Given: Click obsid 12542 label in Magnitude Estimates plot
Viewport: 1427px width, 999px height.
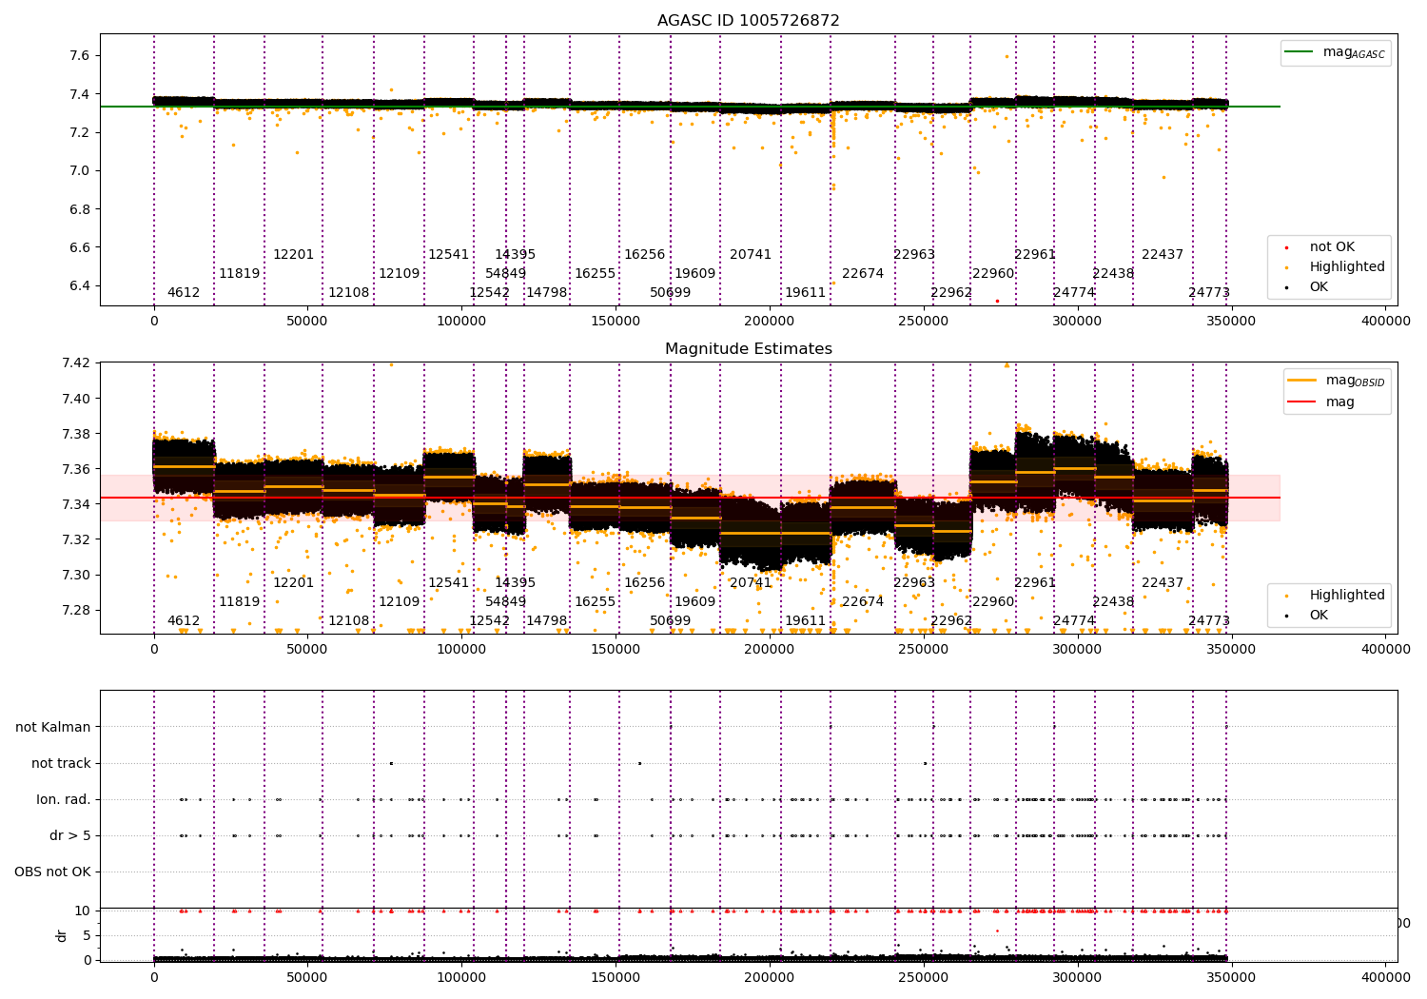Looking at the screenshot, I should coord(490,621).
